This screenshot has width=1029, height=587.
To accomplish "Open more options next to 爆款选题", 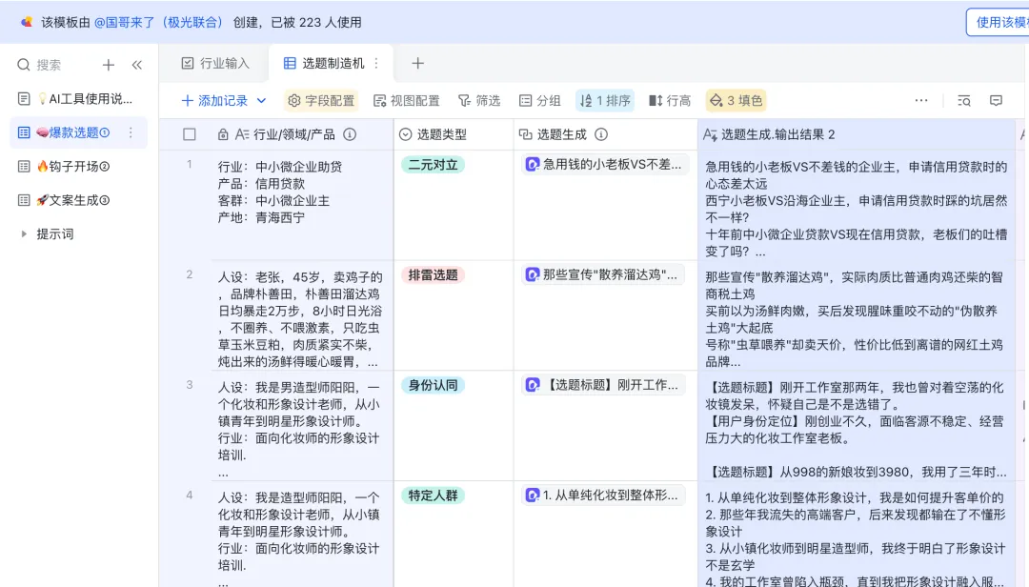I will coord(131,132).
